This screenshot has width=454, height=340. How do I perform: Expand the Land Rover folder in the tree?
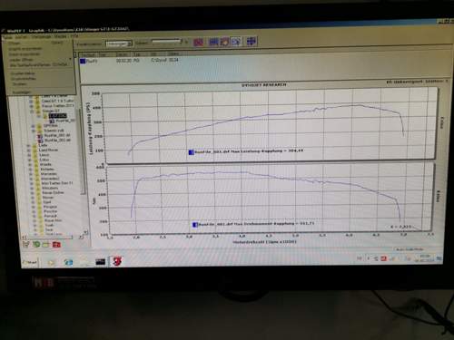(29, 151)
